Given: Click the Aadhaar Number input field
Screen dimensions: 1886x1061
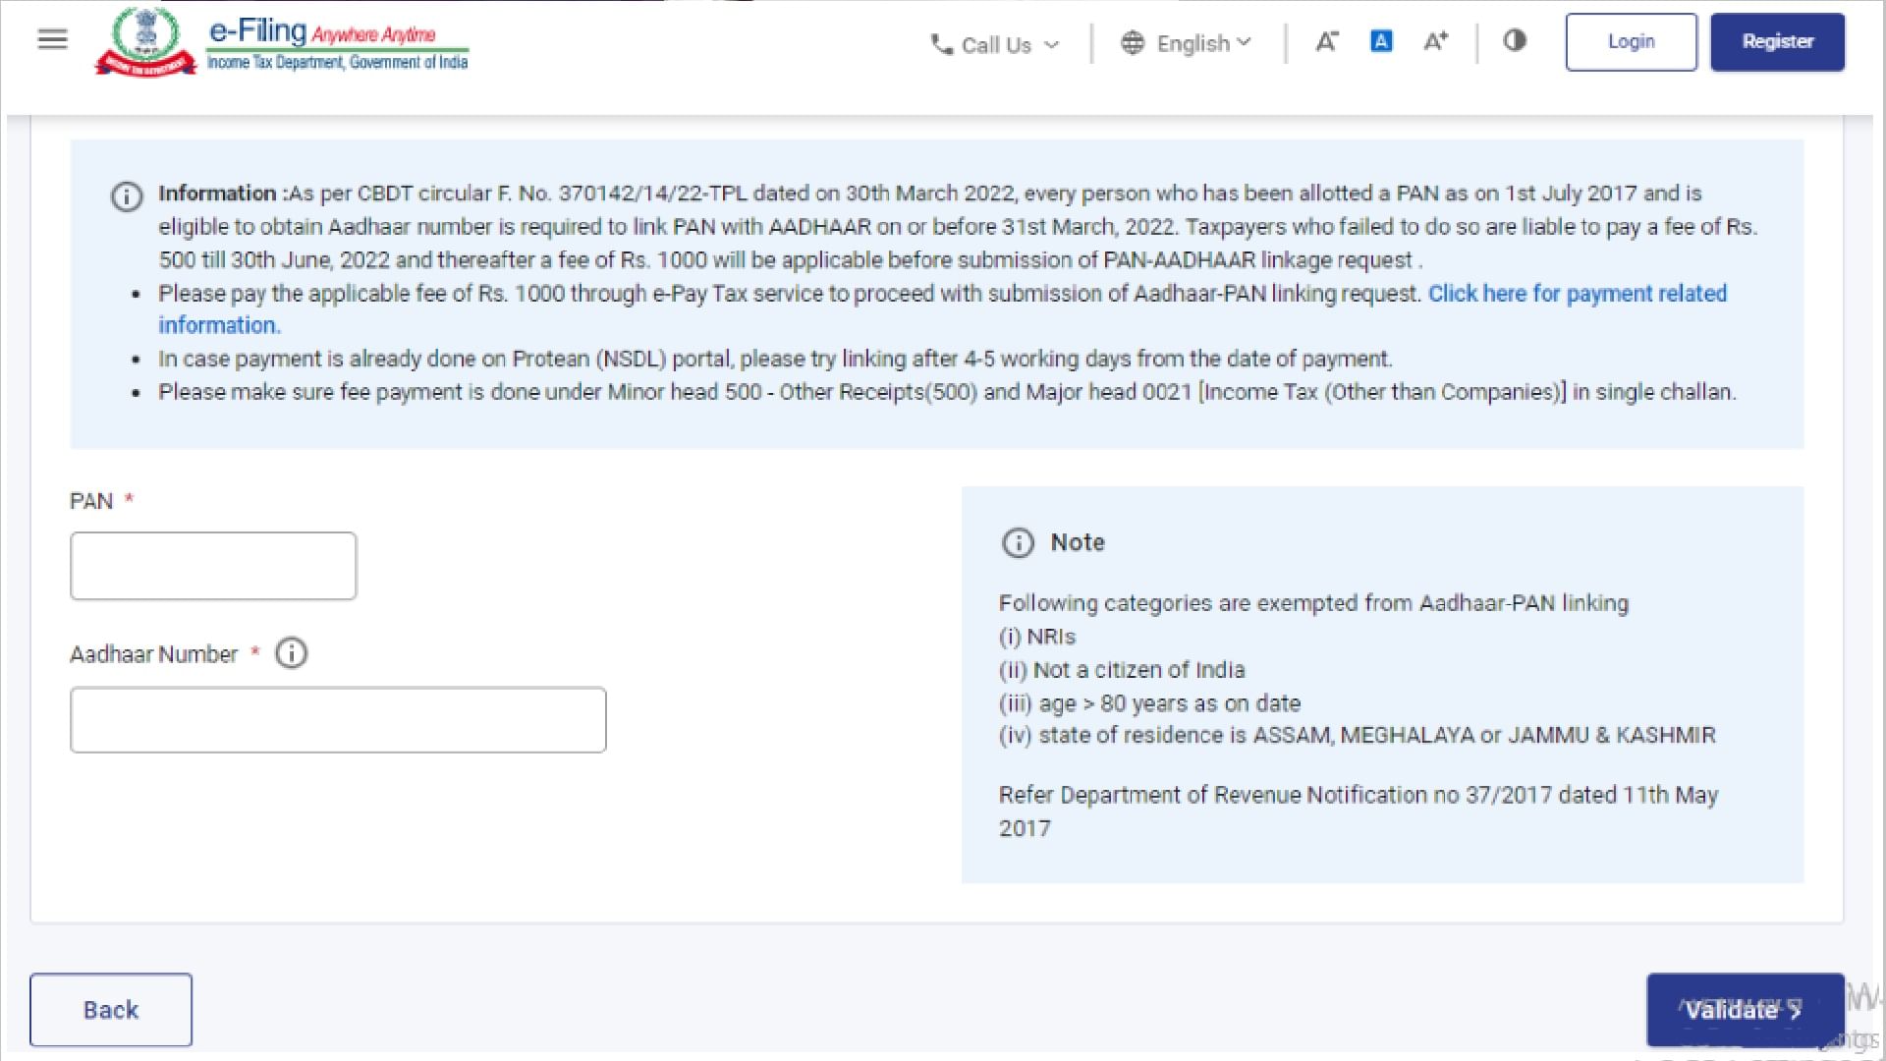Looking at the screenshot, I should point(338,719).
